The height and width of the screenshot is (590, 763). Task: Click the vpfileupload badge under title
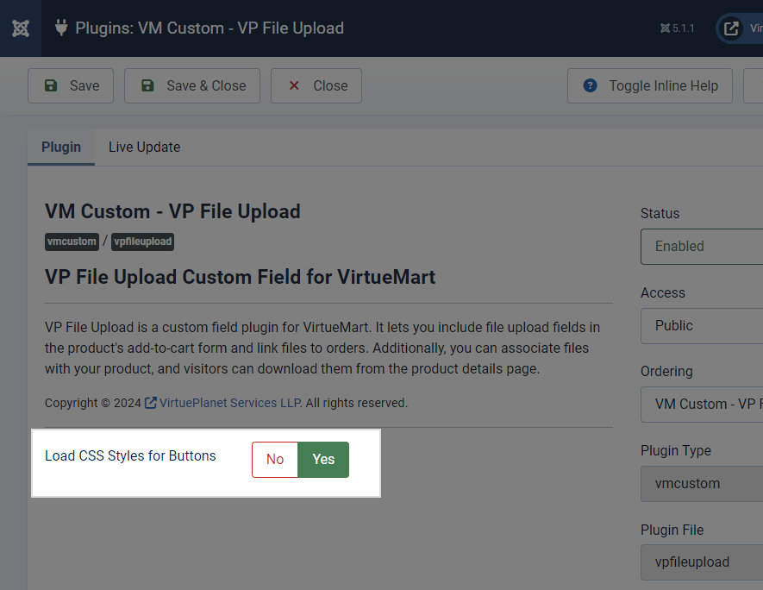coord(142,242)
